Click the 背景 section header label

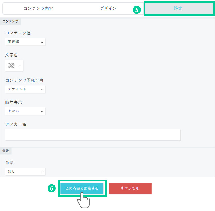point(6,151)
